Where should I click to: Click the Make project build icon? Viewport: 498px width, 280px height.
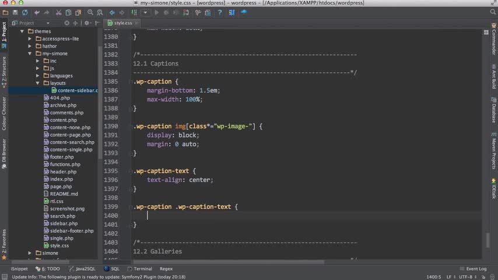(134, 12)
